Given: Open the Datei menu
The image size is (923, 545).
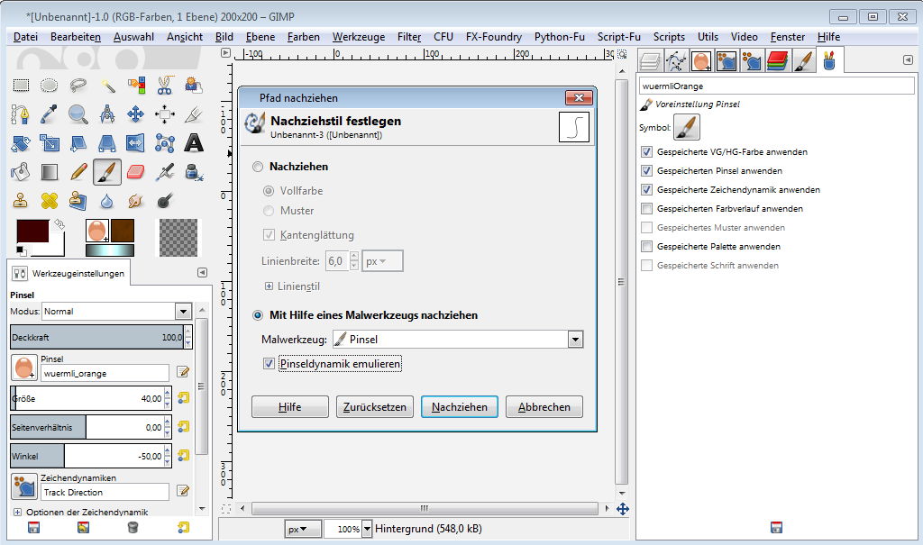Looking at the screenshot, I should pos(25,37).
